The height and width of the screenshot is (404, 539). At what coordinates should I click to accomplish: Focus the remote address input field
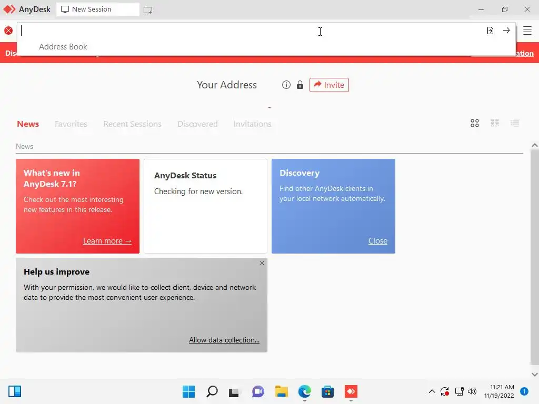[x=251, y=31]
